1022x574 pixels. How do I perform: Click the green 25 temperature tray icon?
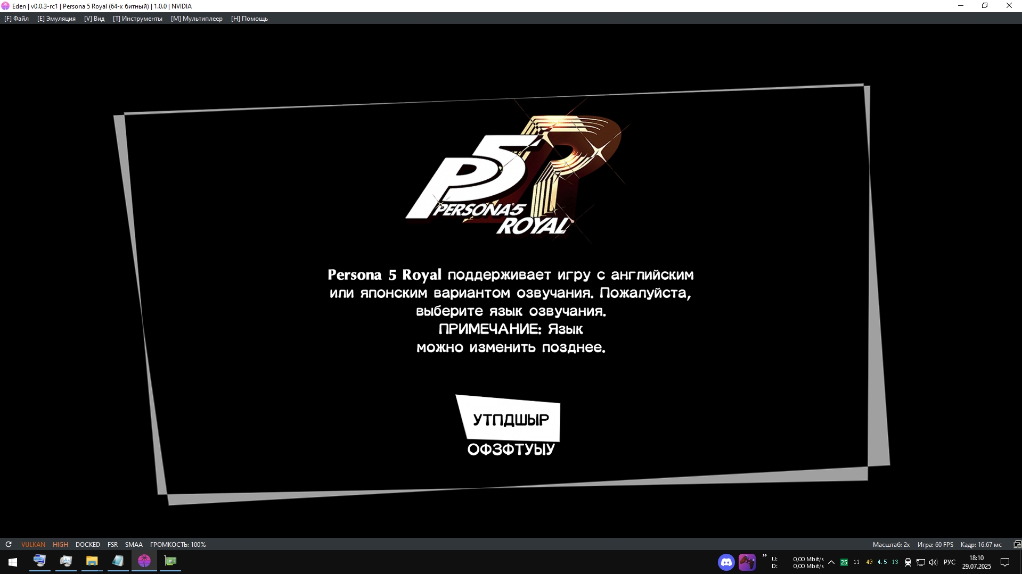(844, 562)
